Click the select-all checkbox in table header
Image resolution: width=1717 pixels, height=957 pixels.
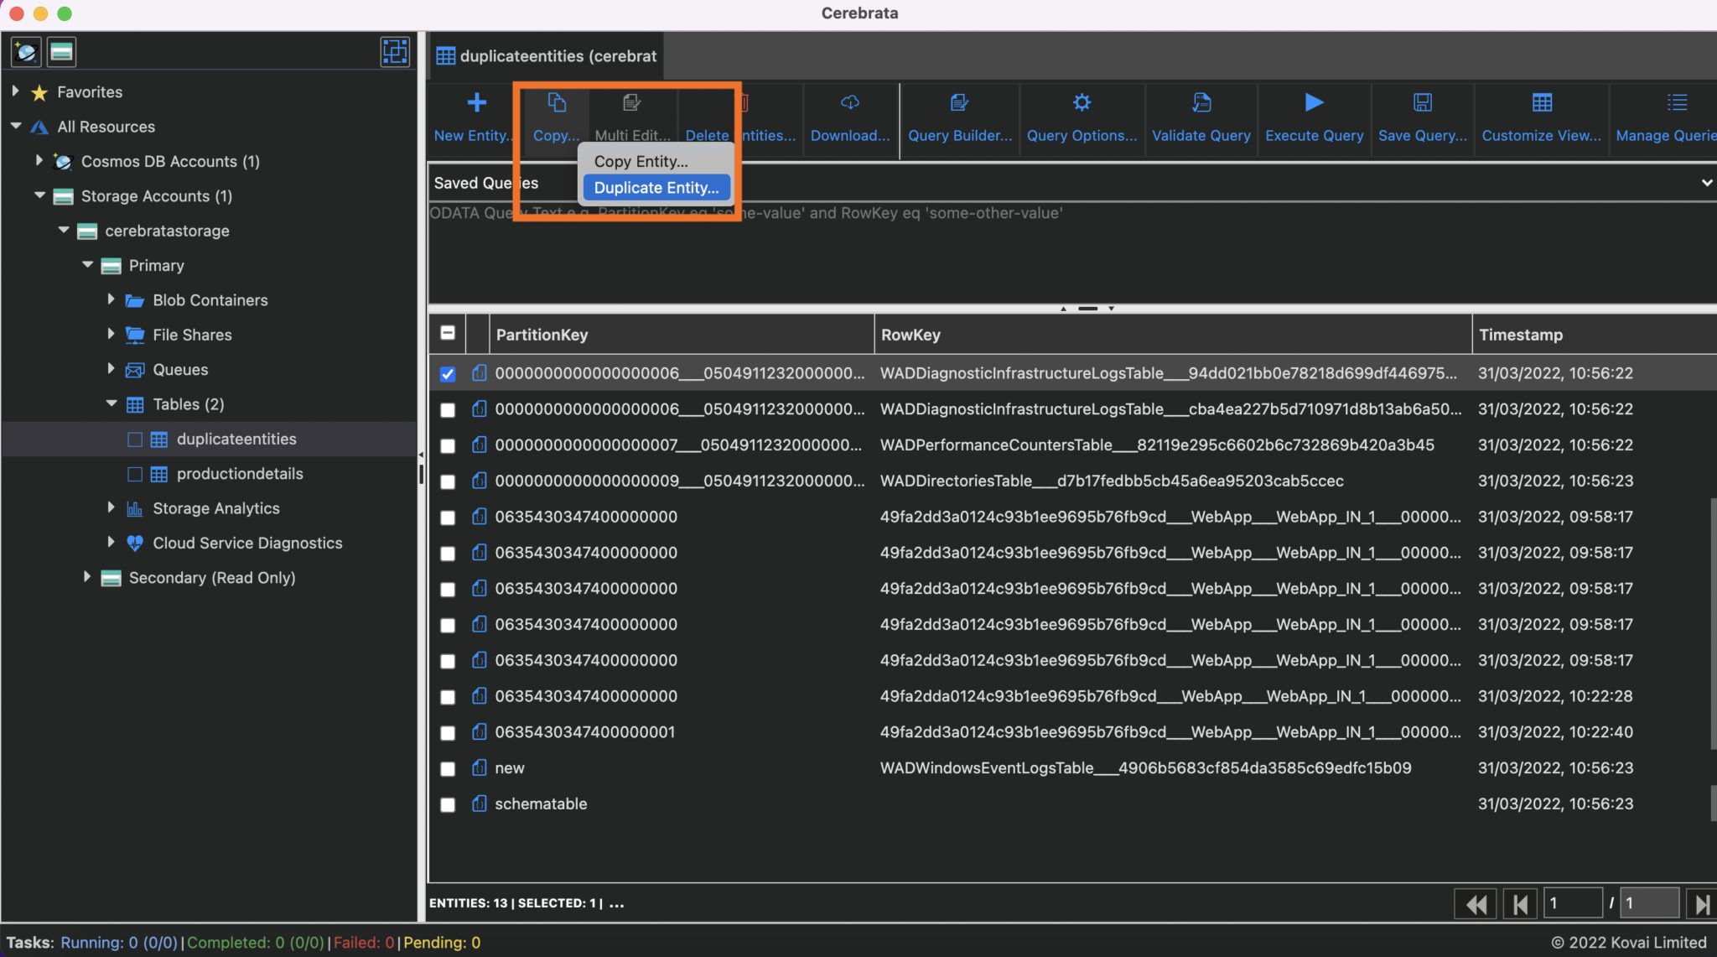point(448,333)
